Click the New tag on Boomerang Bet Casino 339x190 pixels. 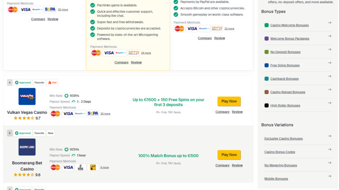tap(51, 133)
